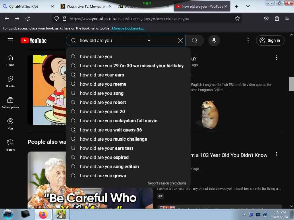Start voice search with the microphone
Screen dimensions: 294x220
pos(214,40)
